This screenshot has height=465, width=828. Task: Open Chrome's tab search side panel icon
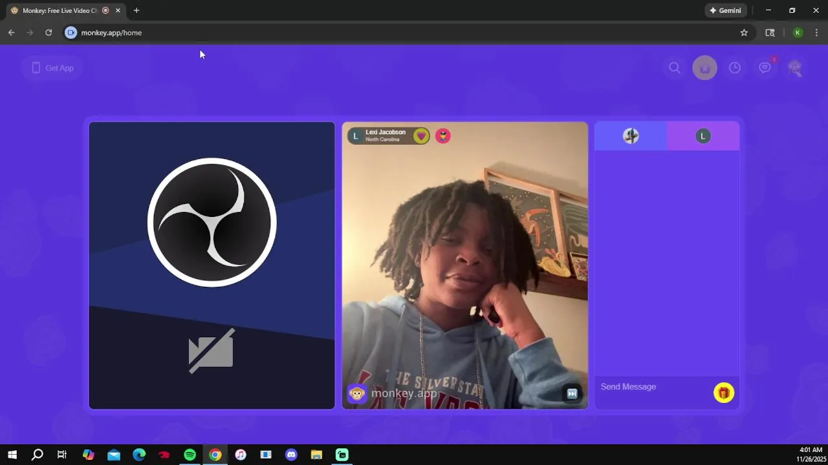[x=770, y=32]
